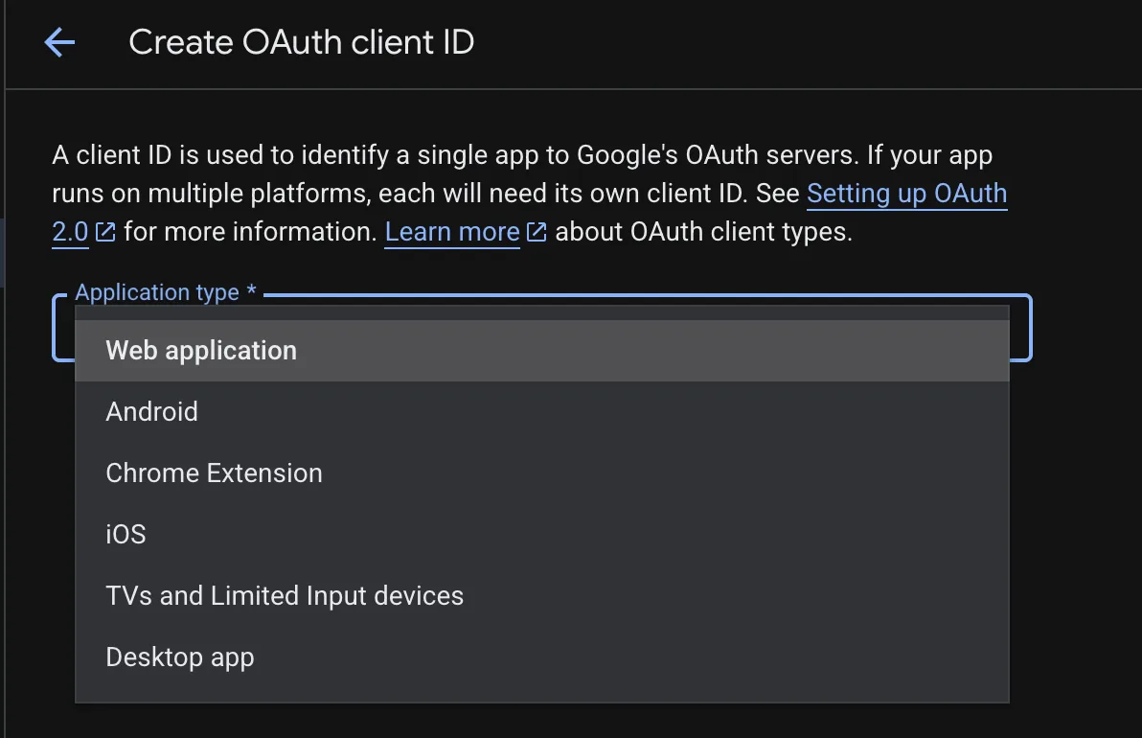Pick the Chrome Extension option
The image size is (1142, 738).
pos(542,473)
